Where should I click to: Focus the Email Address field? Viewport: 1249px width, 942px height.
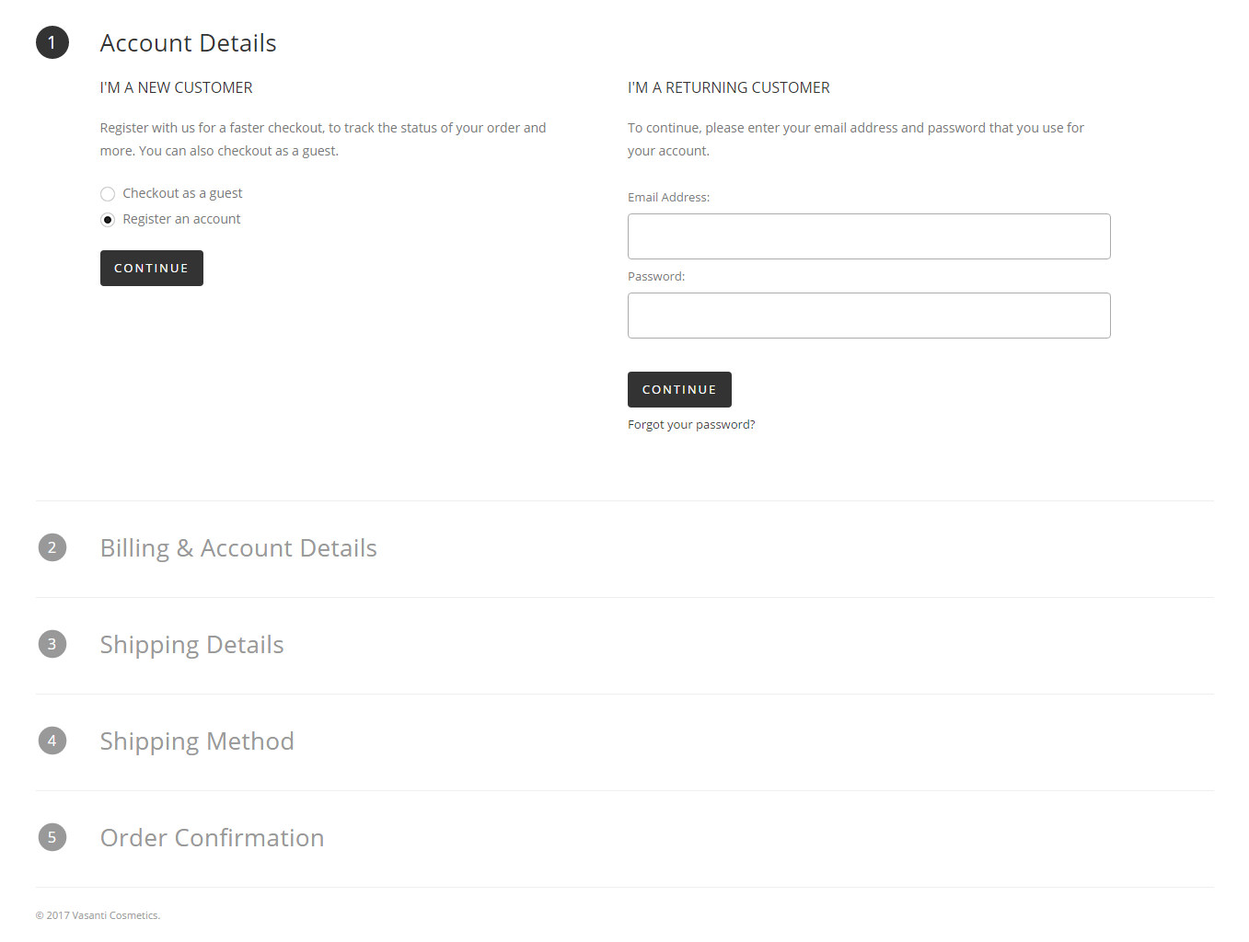(x=869, y=236)
